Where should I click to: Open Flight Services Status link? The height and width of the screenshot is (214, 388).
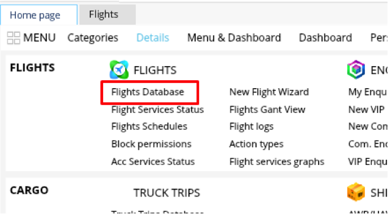pos(158,110)
